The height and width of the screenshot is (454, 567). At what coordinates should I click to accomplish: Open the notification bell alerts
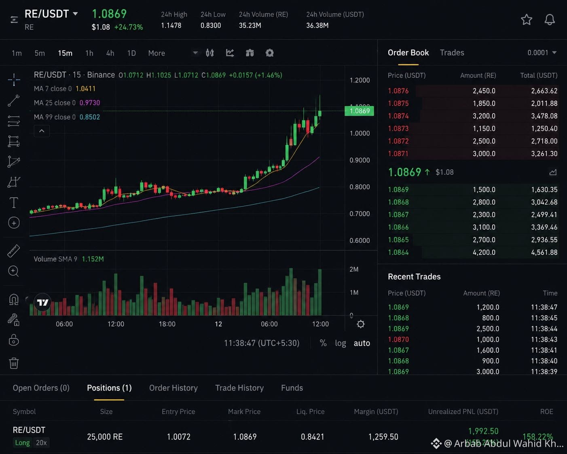point(549,19)
